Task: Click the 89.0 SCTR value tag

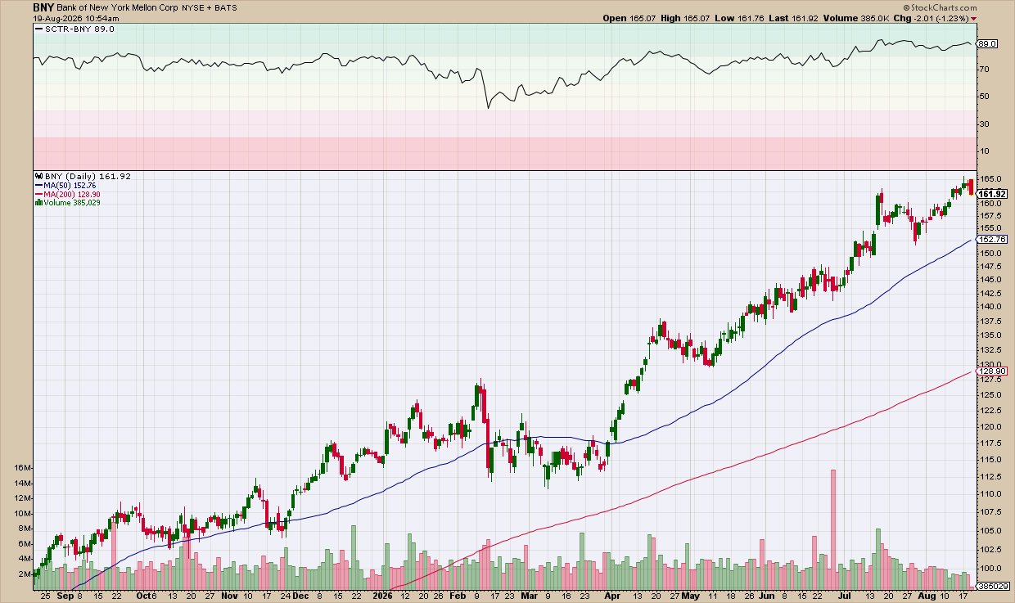Action: 988,44
